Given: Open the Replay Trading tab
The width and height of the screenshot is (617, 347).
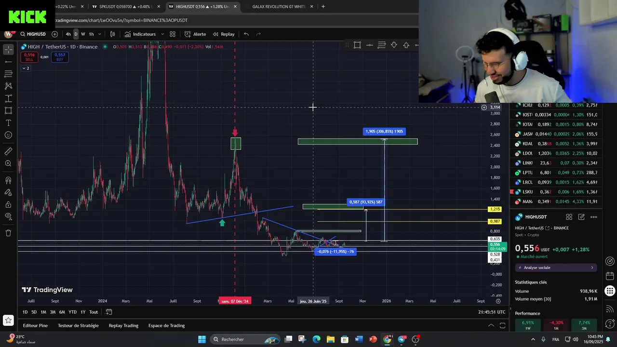Looking at the screenshot, I should [123, 325].
